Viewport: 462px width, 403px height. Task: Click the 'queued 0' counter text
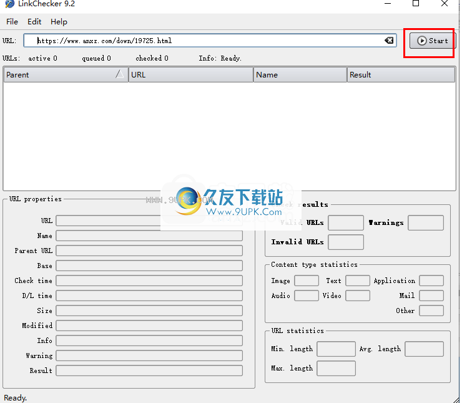coord(96,58)
